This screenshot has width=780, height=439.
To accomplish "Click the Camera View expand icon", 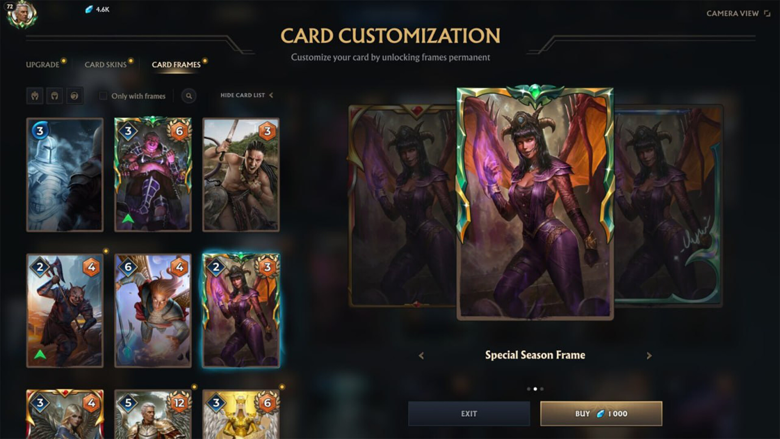I will tap(767, 13).
